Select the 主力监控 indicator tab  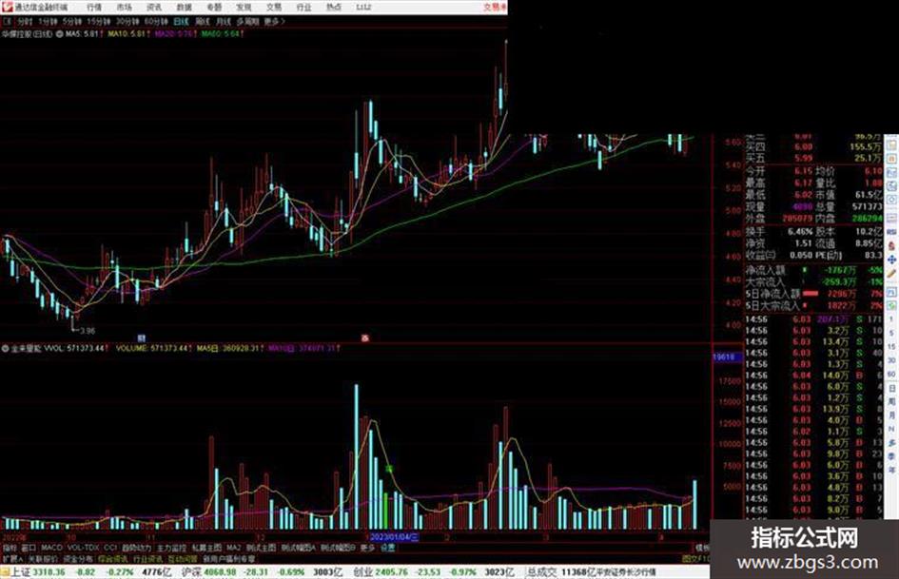click(x=171, y=548)
